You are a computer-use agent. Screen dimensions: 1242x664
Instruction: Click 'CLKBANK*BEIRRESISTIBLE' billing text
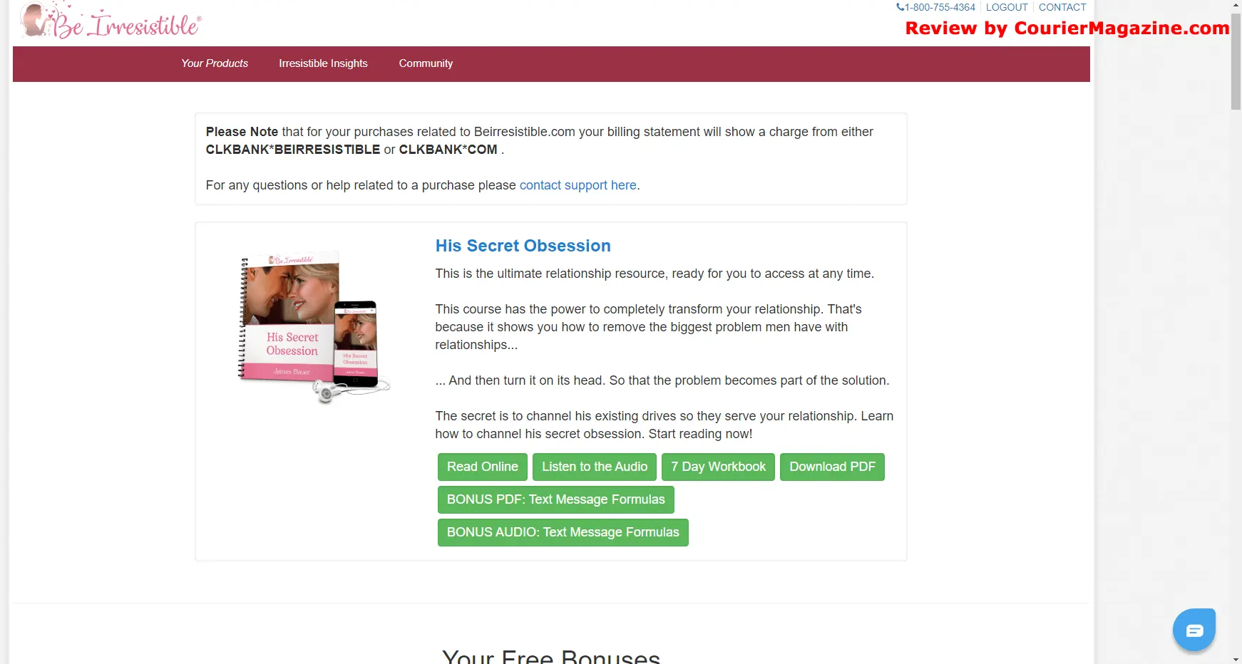pos(293,150)
